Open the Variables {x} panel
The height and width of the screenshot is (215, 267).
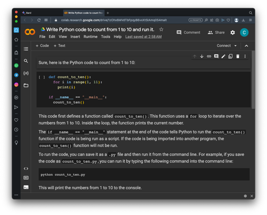(26, 73)
